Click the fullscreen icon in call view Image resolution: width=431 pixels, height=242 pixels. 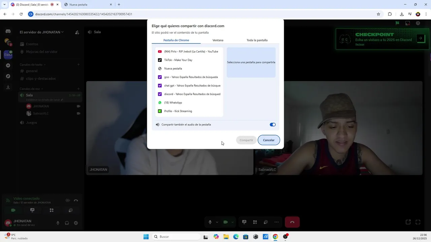click(418, 222)
